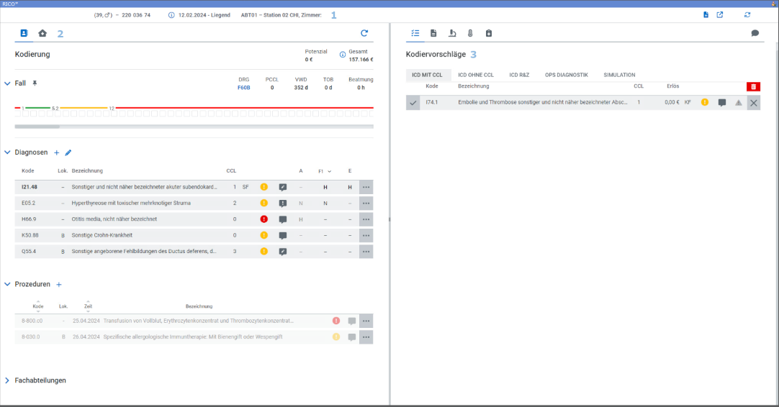779x407 pixels.
Task: Open the chat bubble icon at top right
Action: click(x=755, y=33)
